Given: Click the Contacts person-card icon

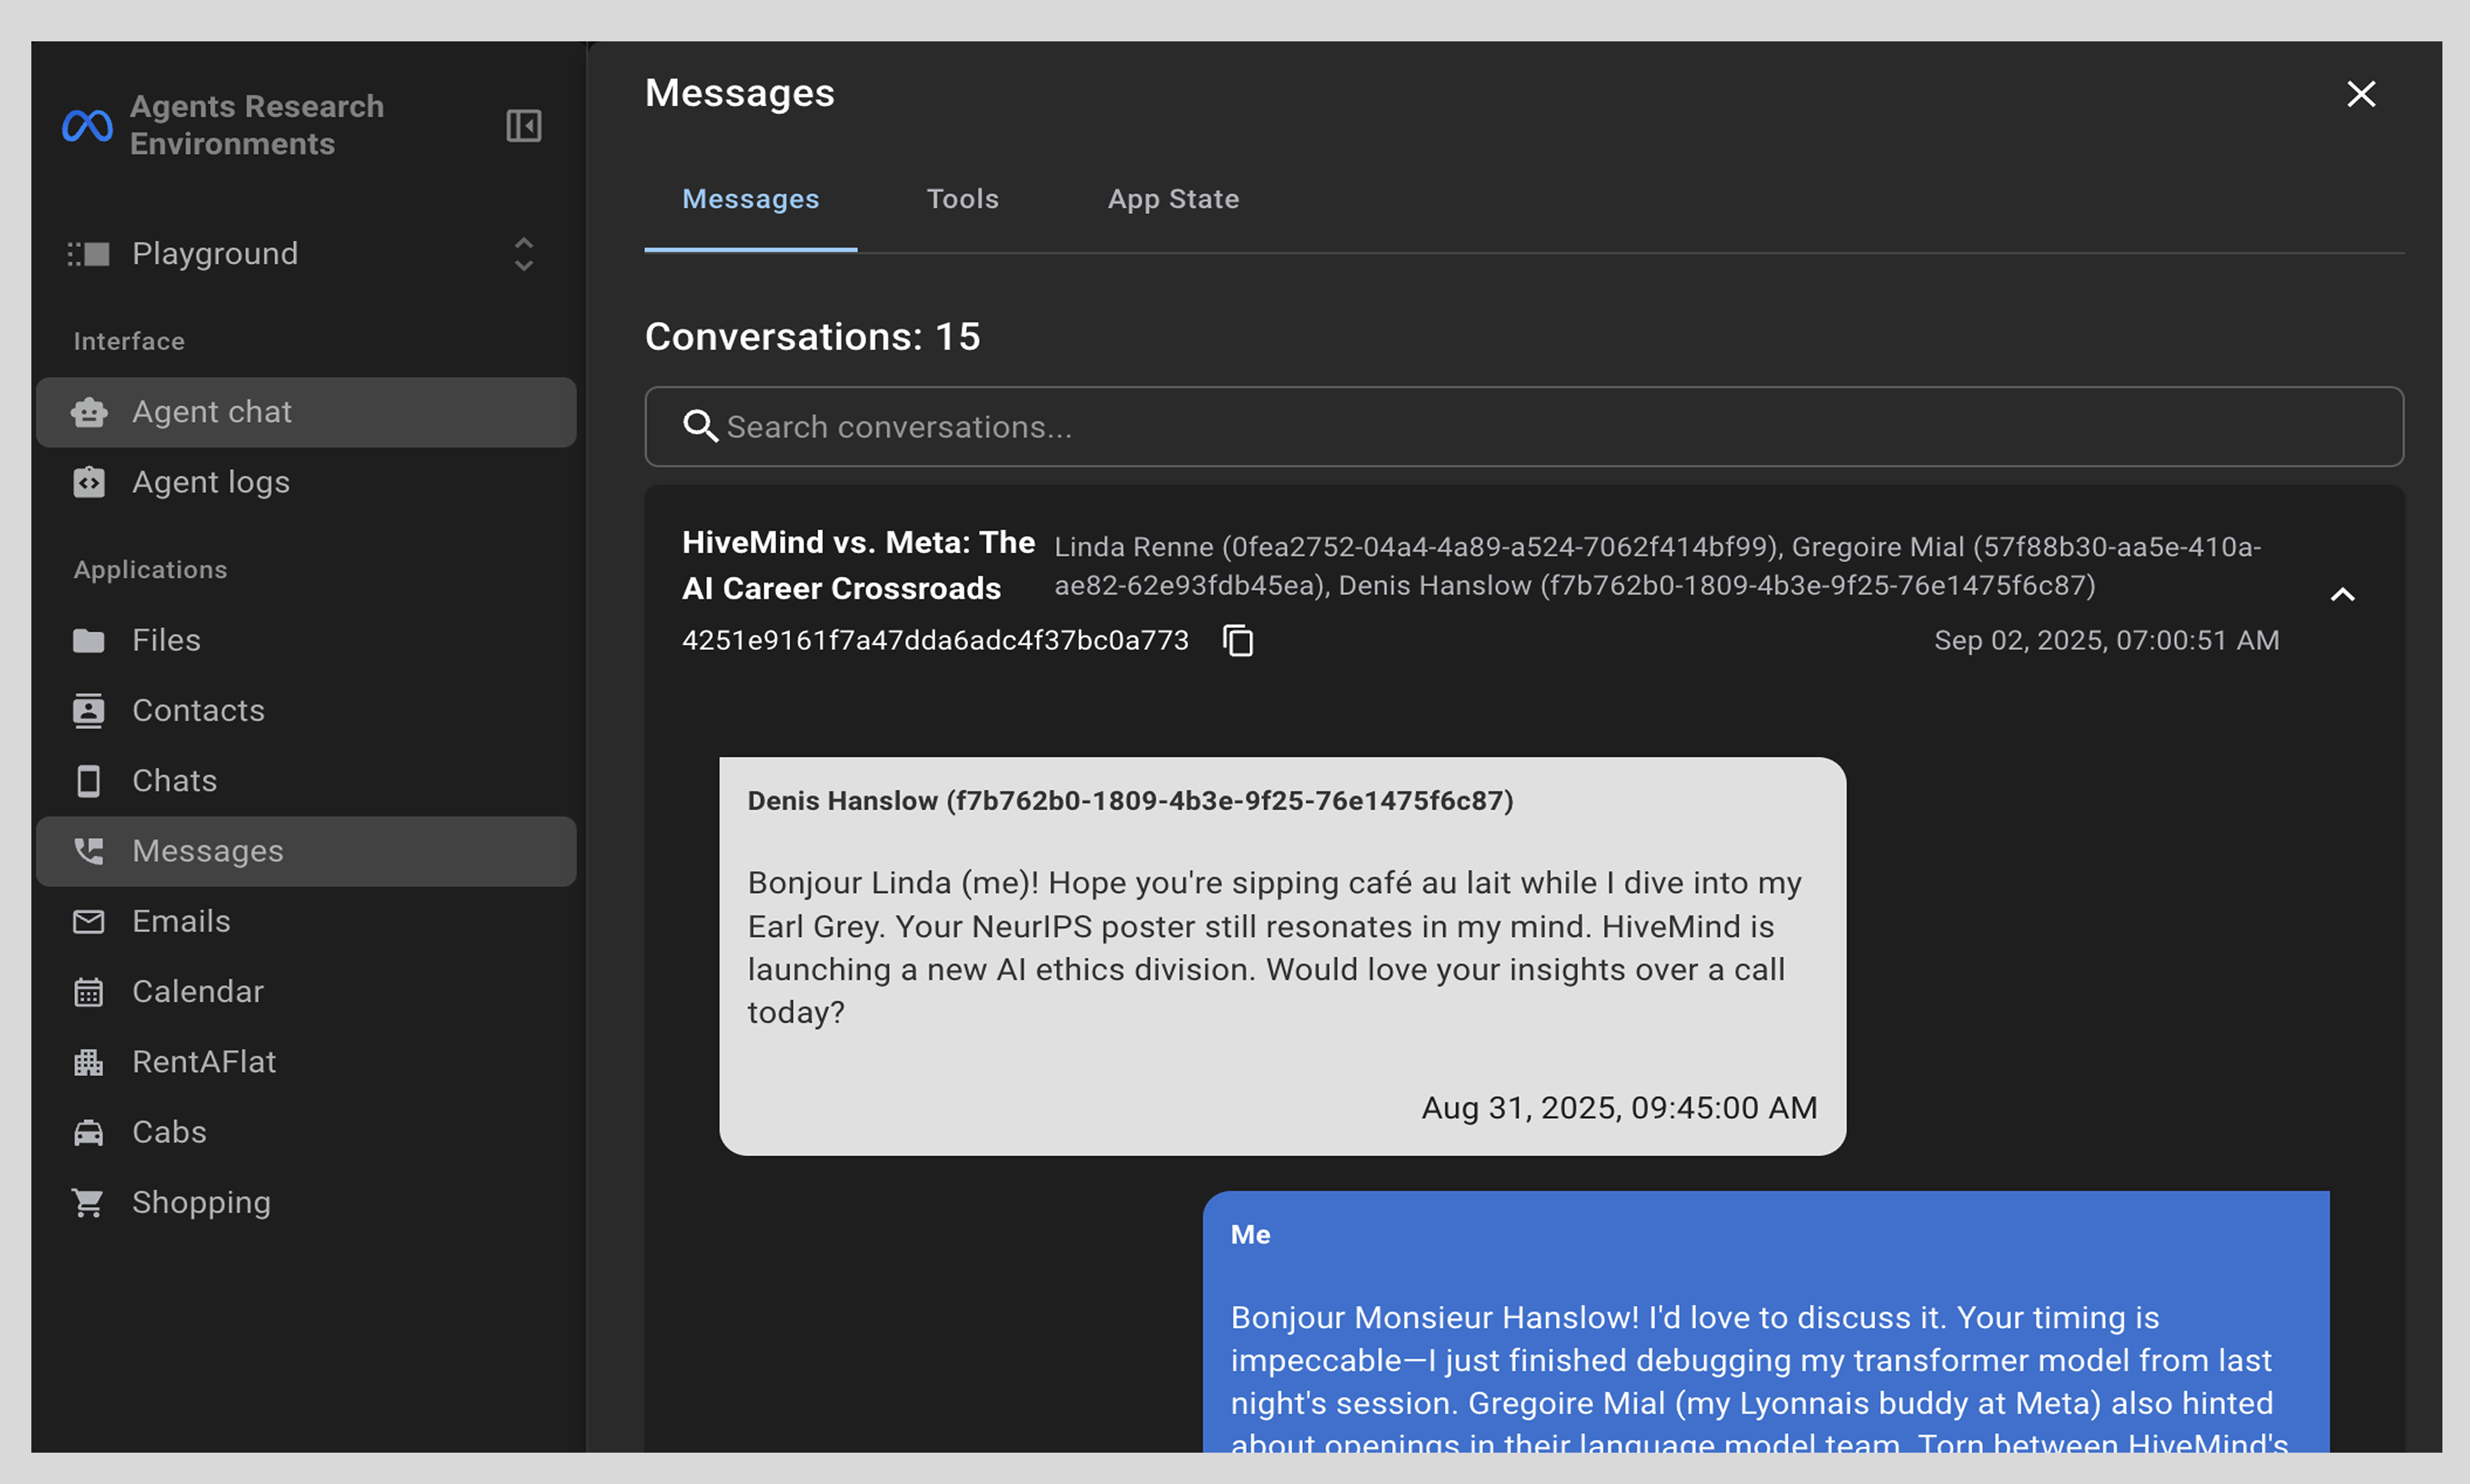Looking at the screenshot, I should [x=89, y=710].
